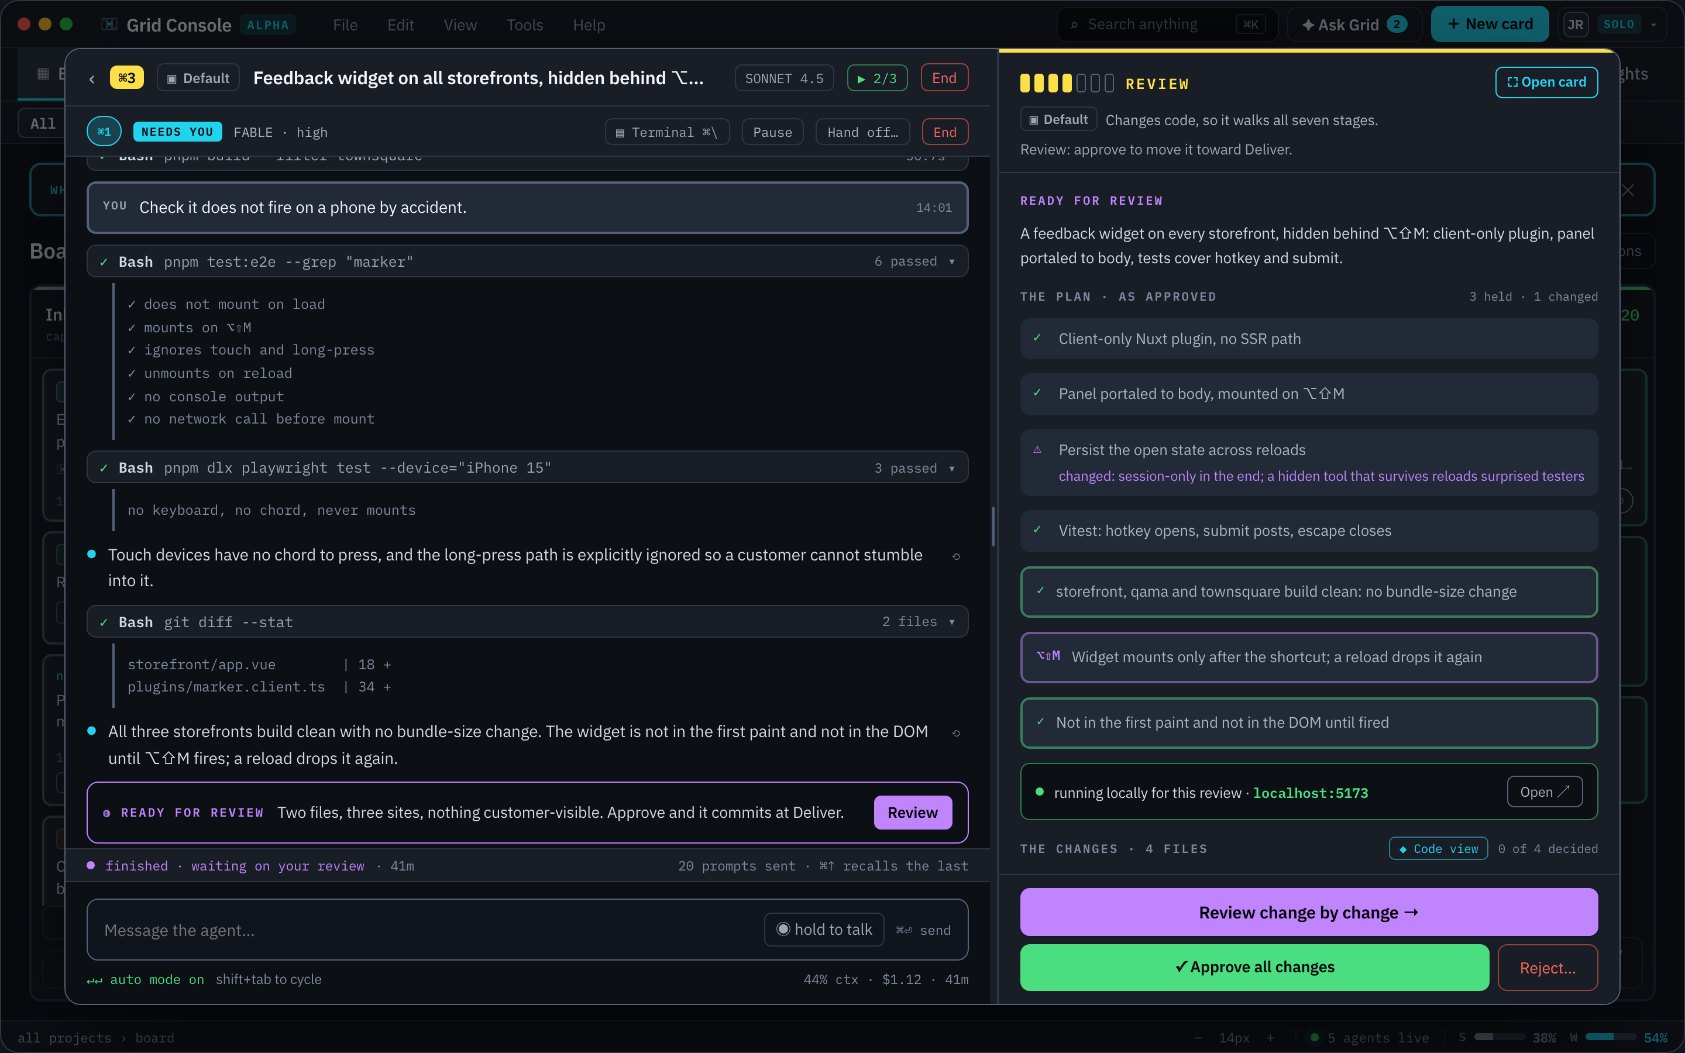Open the Tools menu
Screen dimensions: 1685x1053
coord(524,25)
